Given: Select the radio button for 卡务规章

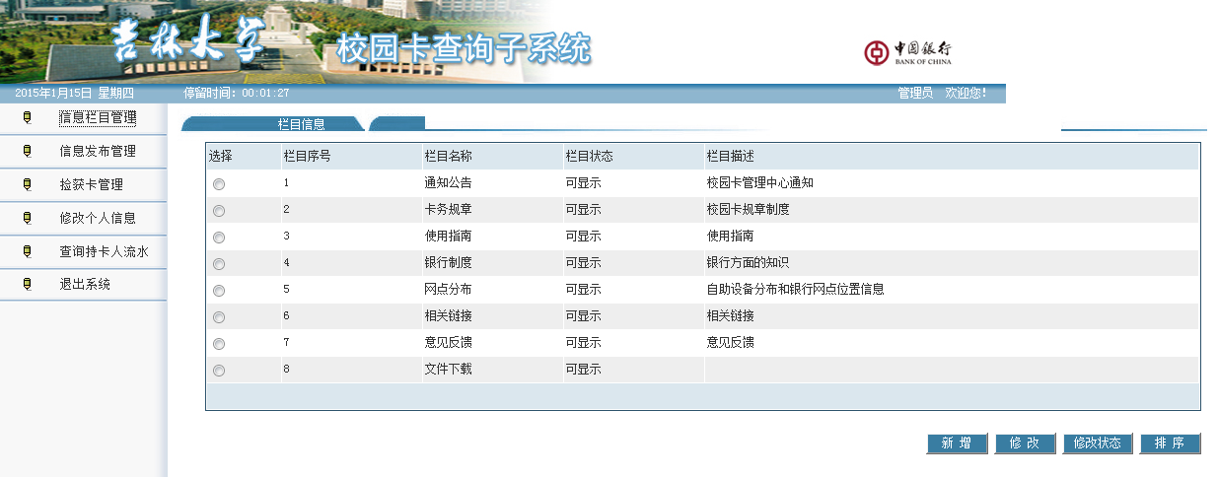Looking at the screenshot, I should [219, 211].
